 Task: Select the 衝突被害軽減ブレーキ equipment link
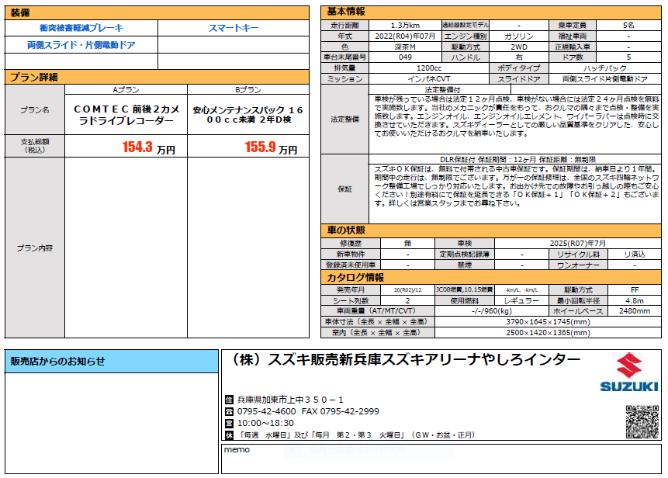pos(81,29)
